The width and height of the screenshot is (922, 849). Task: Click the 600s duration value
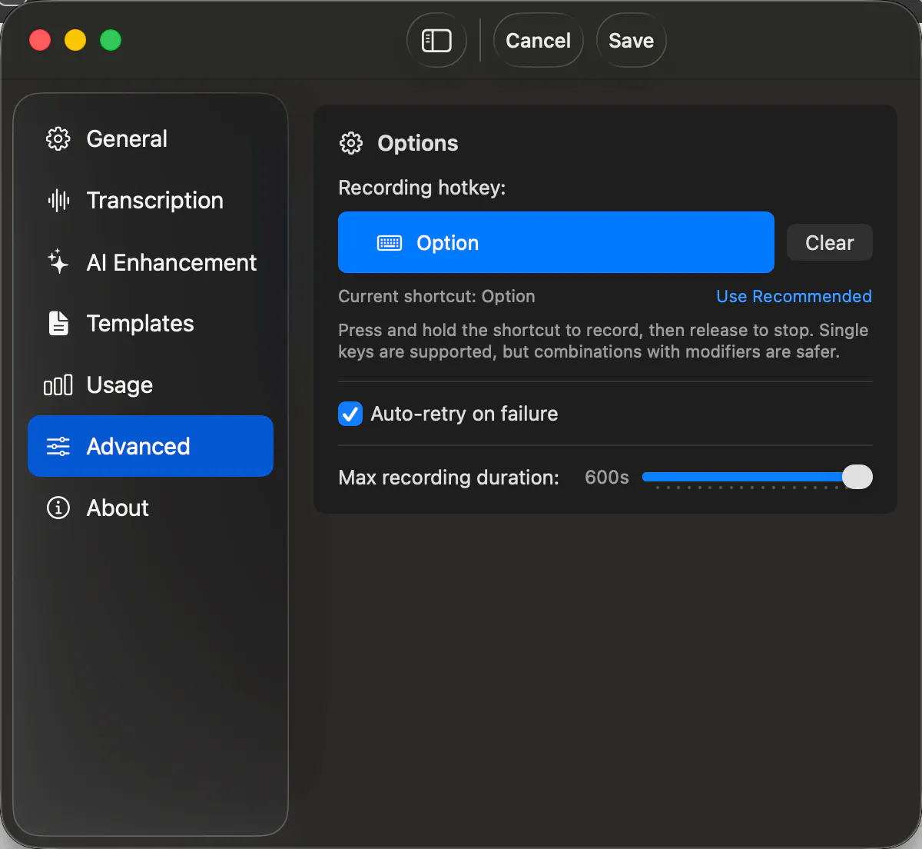tap(607, 478)
